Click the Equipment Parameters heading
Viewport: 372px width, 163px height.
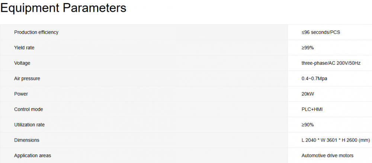(x=63, y=8)
